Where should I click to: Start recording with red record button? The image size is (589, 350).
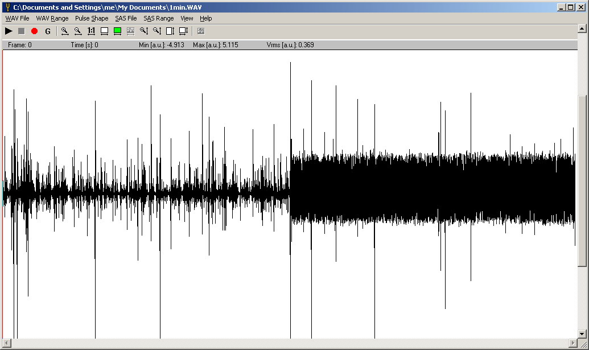point(34,31)
